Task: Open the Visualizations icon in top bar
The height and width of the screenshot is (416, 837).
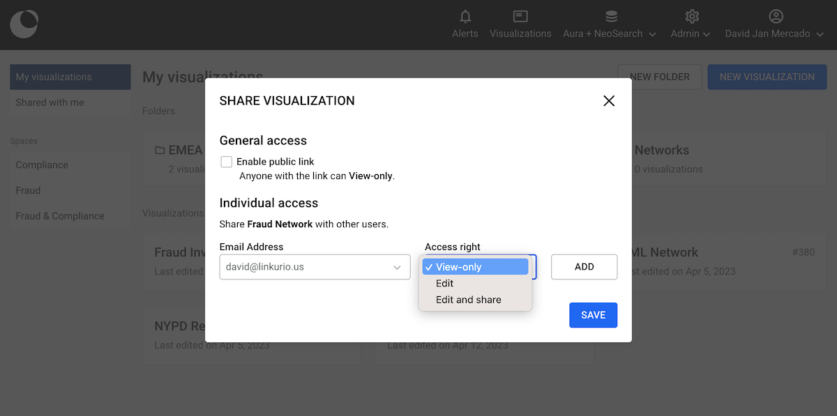Action: coord(520,16)
